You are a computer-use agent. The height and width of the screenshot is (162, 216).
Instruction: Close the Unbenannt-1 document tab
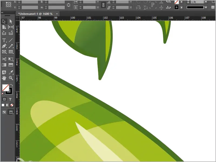click(57, 13)
